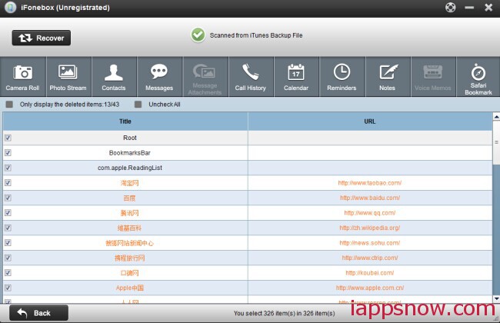Click the http://www.qq.com/ URL cell
Viewport: 500px width, 323px height.
[x=370, y=213]
